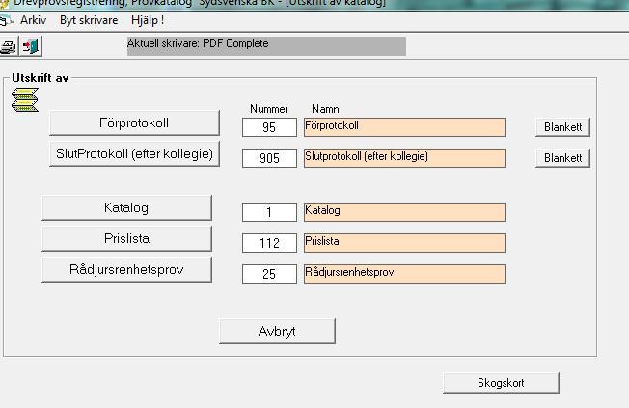Click the Namn column label
The image size is (629, 408).
(325, 109)
